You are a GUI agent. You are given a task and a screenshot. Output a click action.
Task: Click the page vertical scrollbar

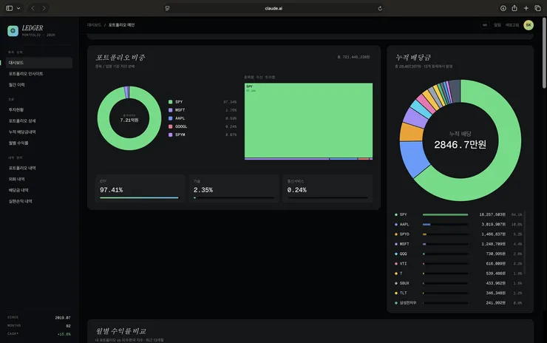[x=544, y=52]
